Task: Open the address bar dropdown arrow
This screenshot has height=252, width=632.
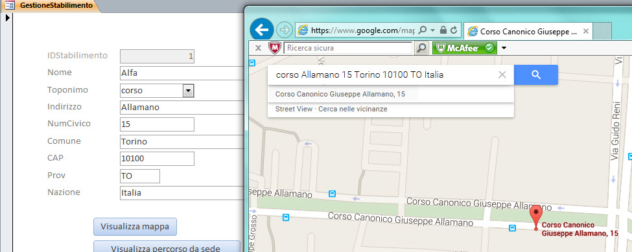Action: point(432,30)
